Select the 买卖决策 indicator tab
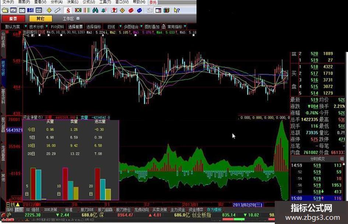348x224 pixels. point(159,210)
